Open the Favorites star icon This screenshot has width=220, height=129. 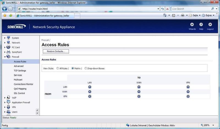(5, 15)
